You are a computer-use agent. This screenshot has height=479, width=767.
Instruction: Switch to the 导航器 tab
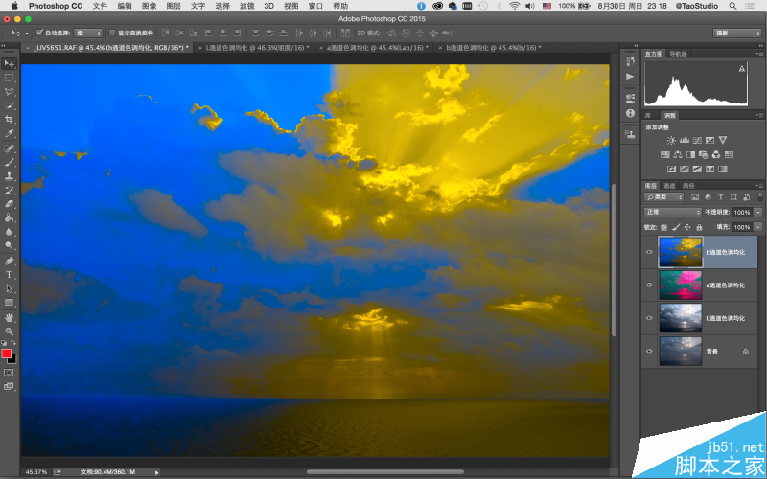[x=678, y=54]
